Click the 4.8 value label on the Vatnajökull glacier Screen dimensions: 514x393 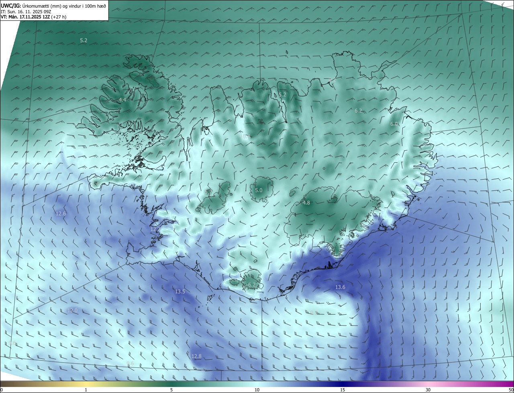tap(306, 203)
